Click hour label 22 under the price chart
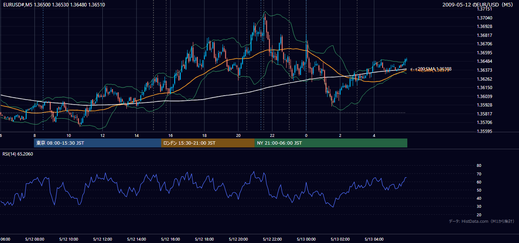 point(272,136)
